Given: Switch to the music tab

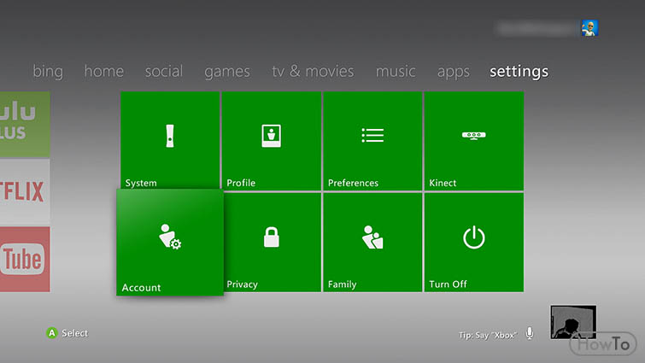Looking at the screenshot, I should pos(396,72).
